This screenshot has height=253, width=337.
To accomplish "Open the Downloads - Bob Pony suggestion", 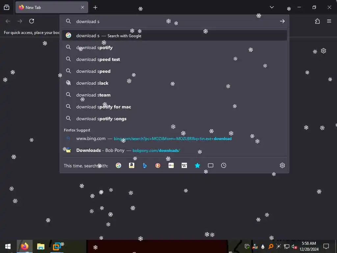I will [x=174, y=150].
